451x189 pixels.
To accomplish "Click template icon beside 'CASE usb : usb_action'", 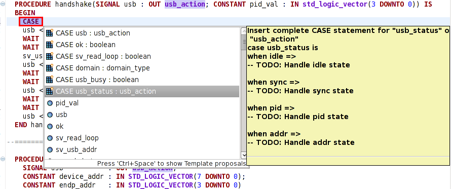I will [50, 33].
